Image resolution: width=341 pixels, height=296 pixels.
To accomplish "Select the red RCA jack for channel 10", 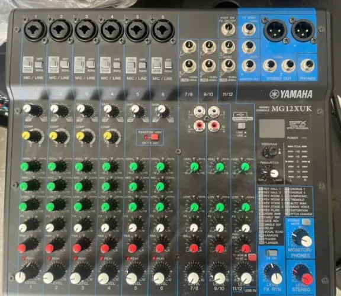I will tap(214, 126).
